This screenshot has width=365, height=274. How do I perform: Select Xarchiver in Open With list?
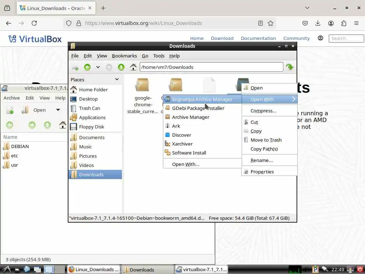tap(202, 144)
